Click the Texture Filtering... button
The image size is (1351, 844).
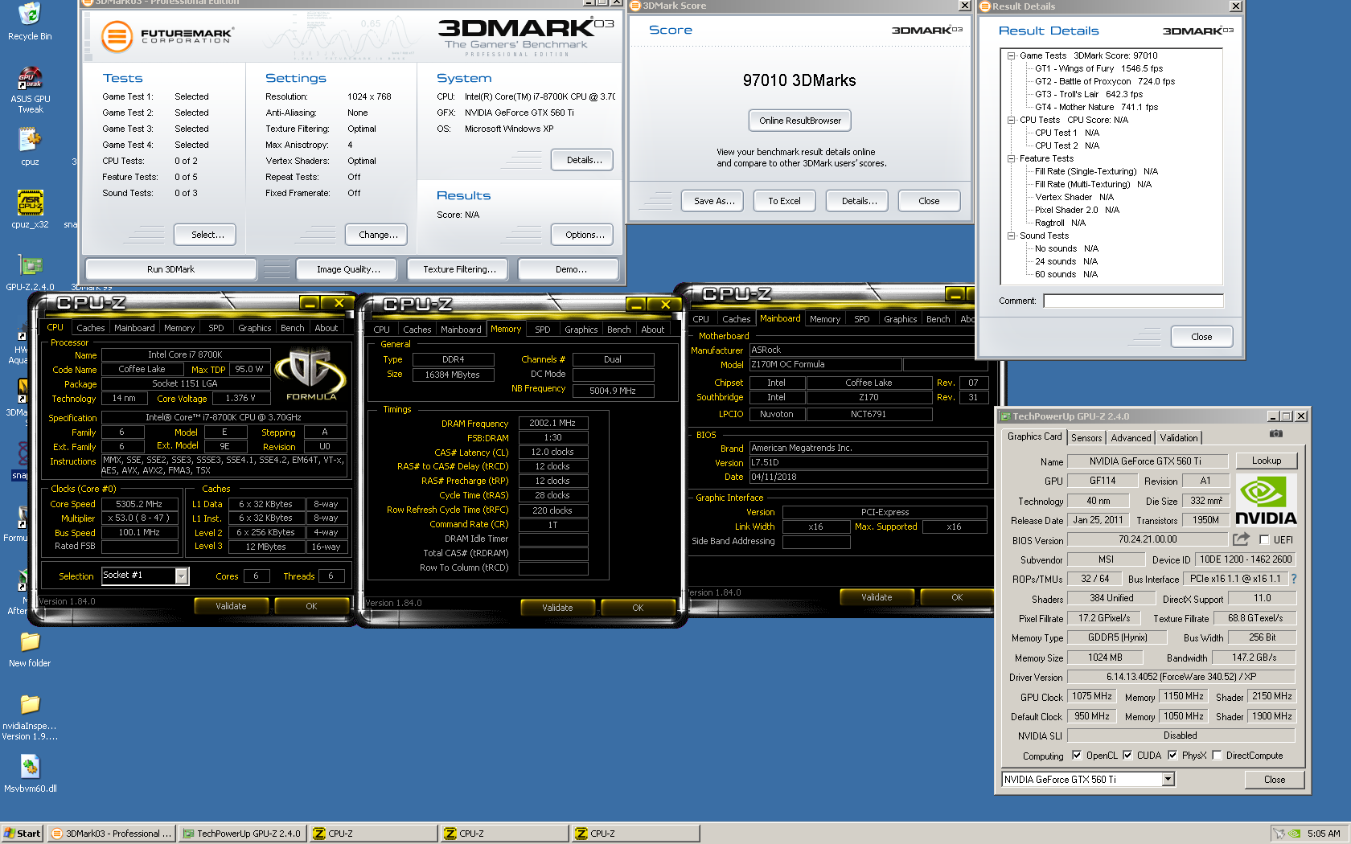coord(459,269)
